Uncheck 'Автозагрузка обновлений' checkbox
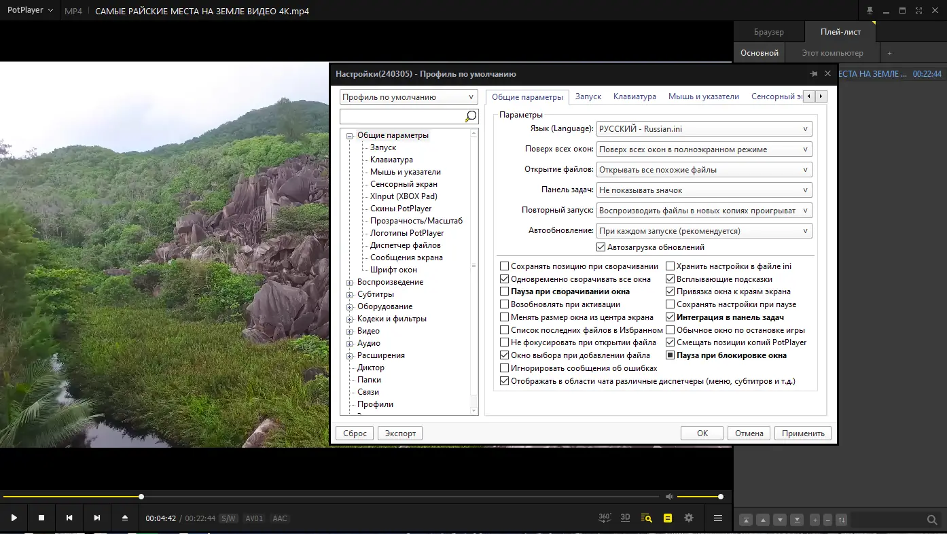Screen dimensions: 947x534 coord(601,247)
